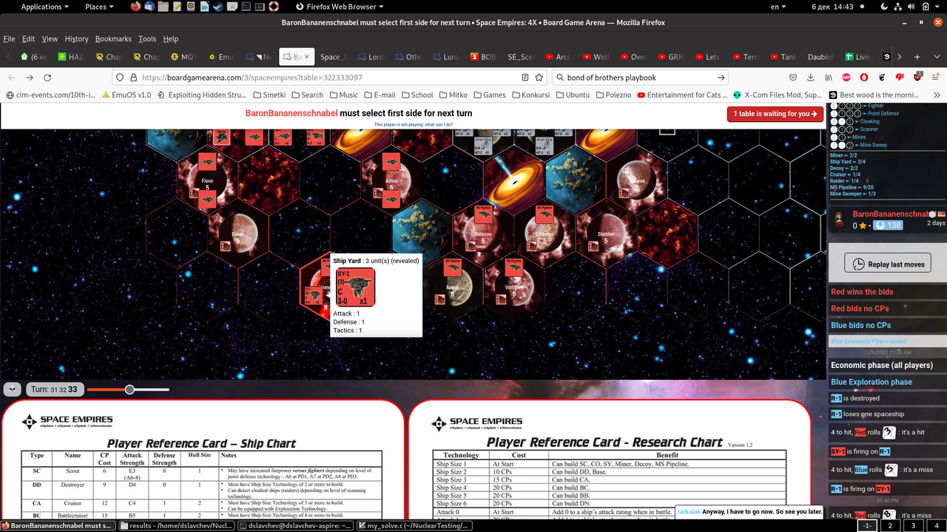The height and width of the screenshot is (532, 947).
Task: Open Firefox hamburger menu
Action: (x=935, y=77)
